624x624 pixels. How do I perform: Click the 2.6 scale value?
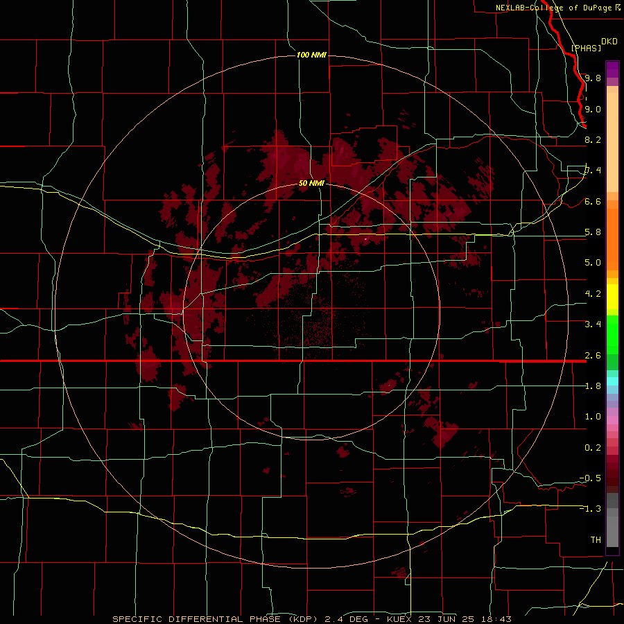593,356
